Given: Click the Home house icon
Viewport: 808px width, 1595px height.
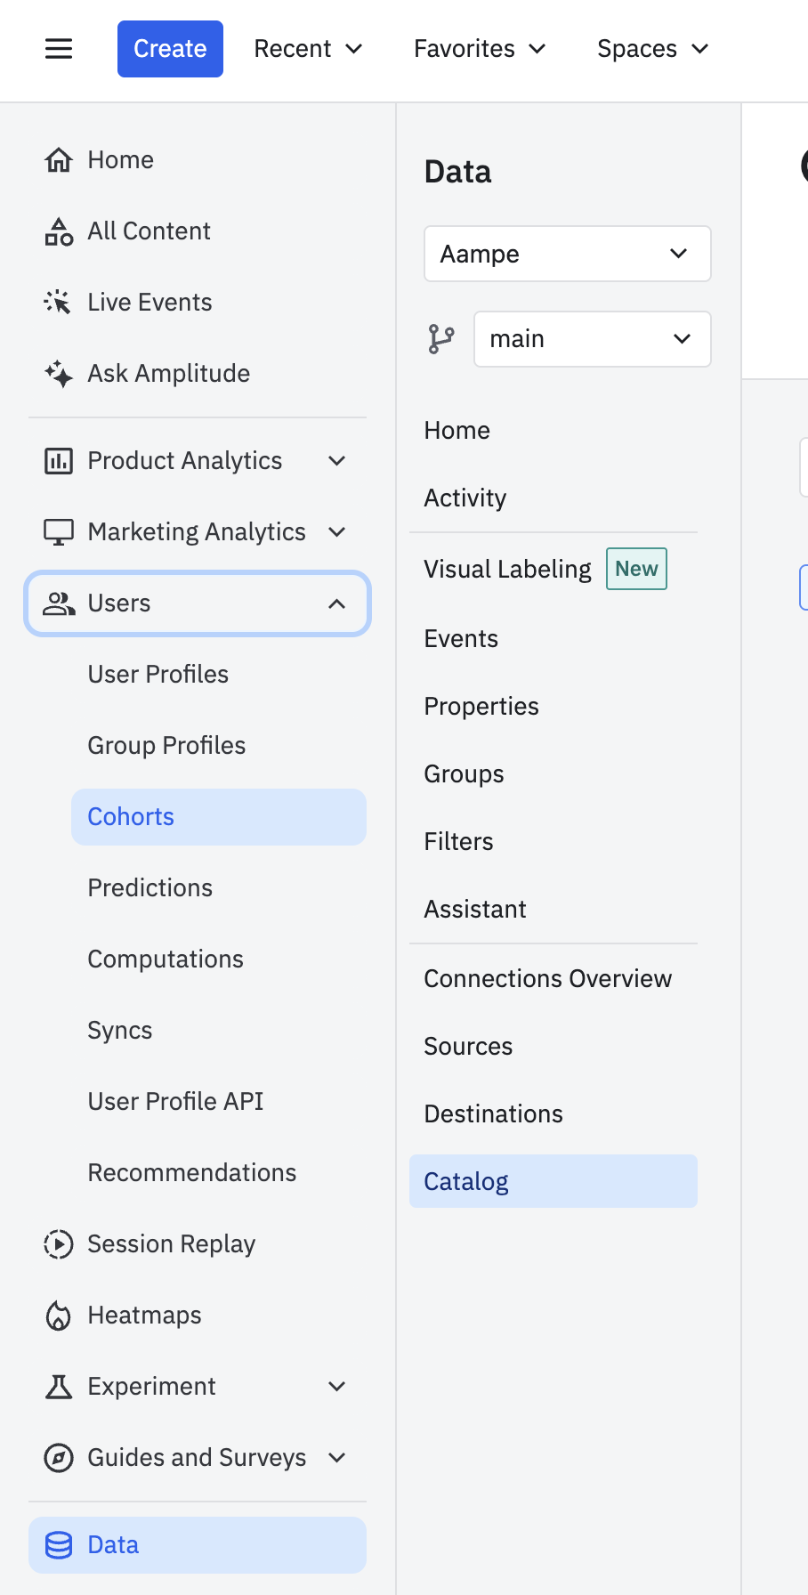Looking at the screenshot, I should point(59,160).
